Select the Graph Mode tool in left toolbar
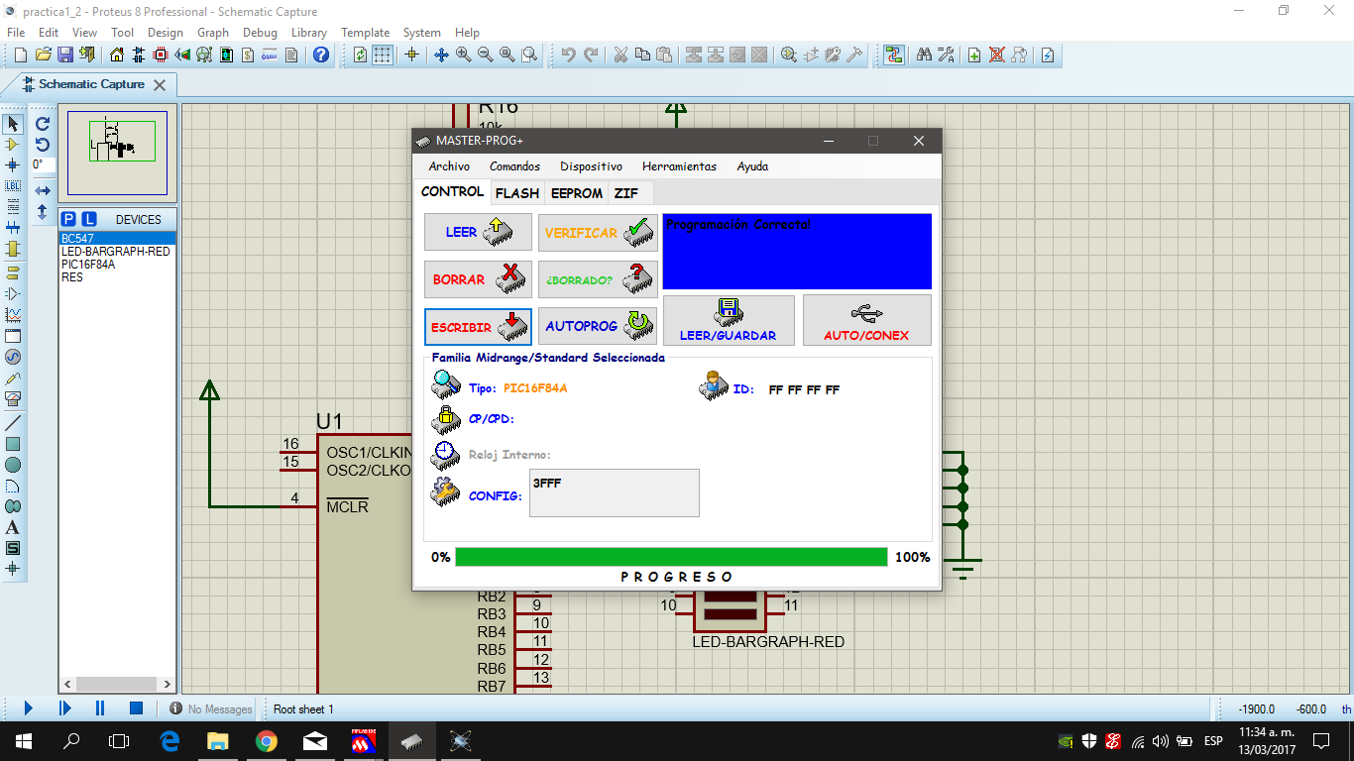The height and width of the screenshot is (761, 1354). 13,315
